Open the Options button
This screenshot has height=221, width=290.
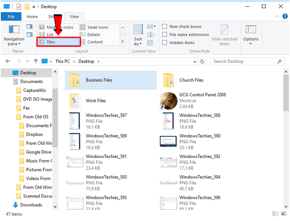[251, 35]
